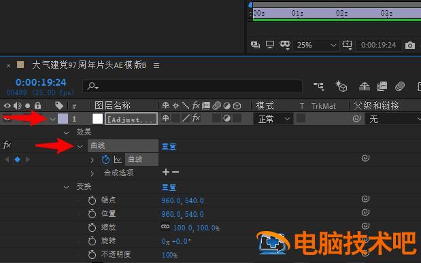The image size is (421, 263).
Task: Toggle the 缩放 stopwatch
Action: pos(92,228)
